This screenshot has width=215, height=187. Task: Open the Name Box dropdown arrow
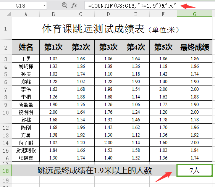44,6
